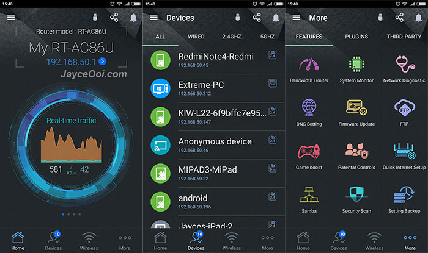Image resolution: width=428 pixels, height=253 pixels.
Task: Go to Home from Devices screen nav bar
Action: pos(160,241)
